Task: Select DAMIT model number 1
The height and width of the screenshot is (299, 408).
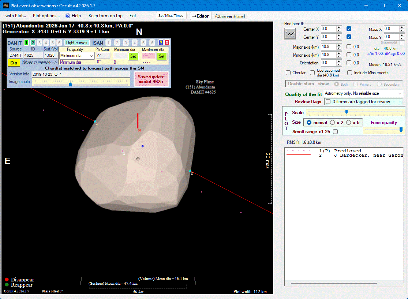Action: point(26,43)
